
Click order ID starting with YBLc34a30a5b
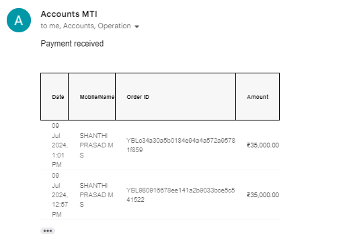click(181, 145)
